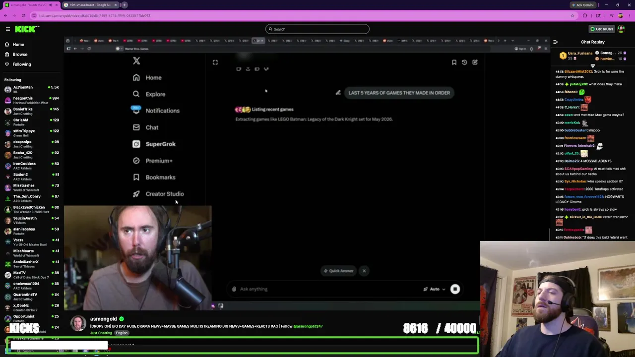Open MadTV channel in Following list
Screen dimensions: 635x357
pos(32,275)
